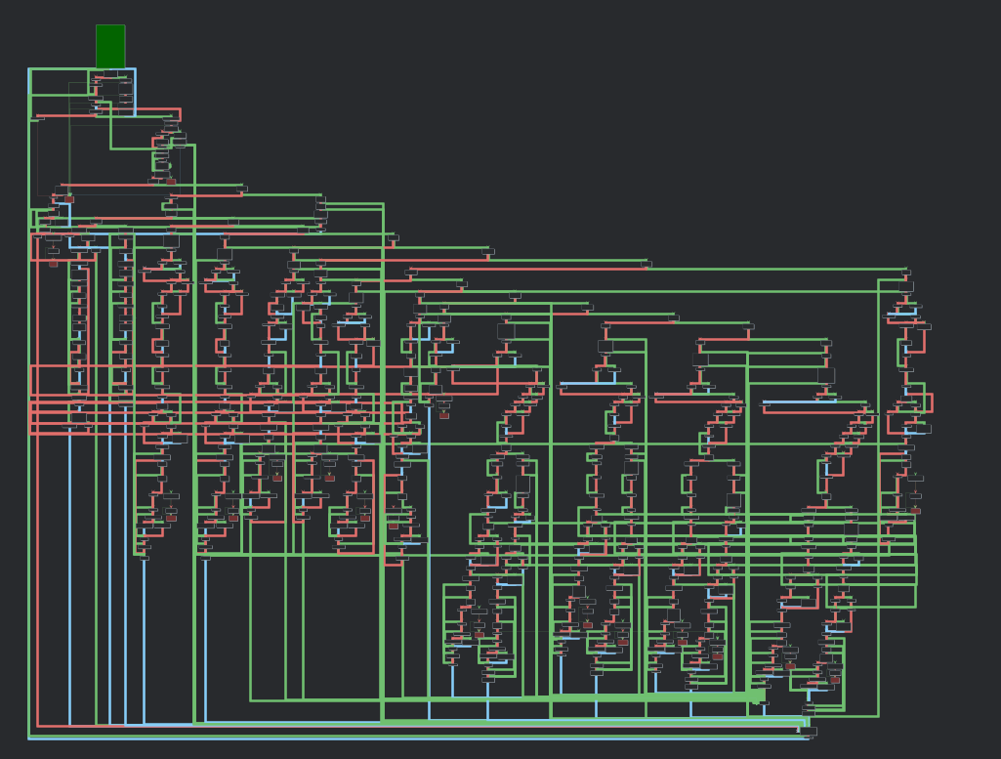This screenshot has height=759, width=1001.
Task: Select the dark red block near the upper-left cluster
Action: (171, 182)
